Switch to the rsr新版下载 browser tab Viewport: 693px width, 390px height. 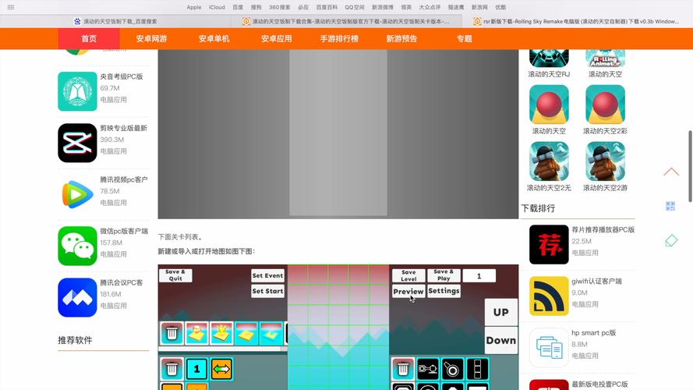578,21
